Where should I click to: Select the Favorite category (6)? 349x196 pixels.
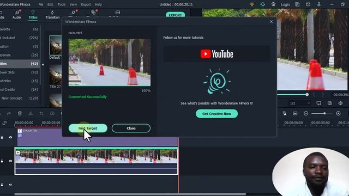(x=20, y=29)
